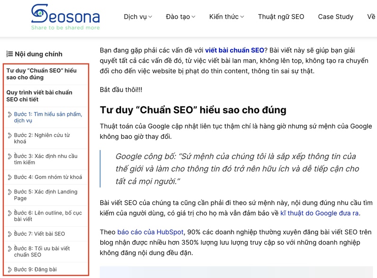Open the Đào tạo menu
This screenshot has height=278, width=377.
[x=180, y=17]
